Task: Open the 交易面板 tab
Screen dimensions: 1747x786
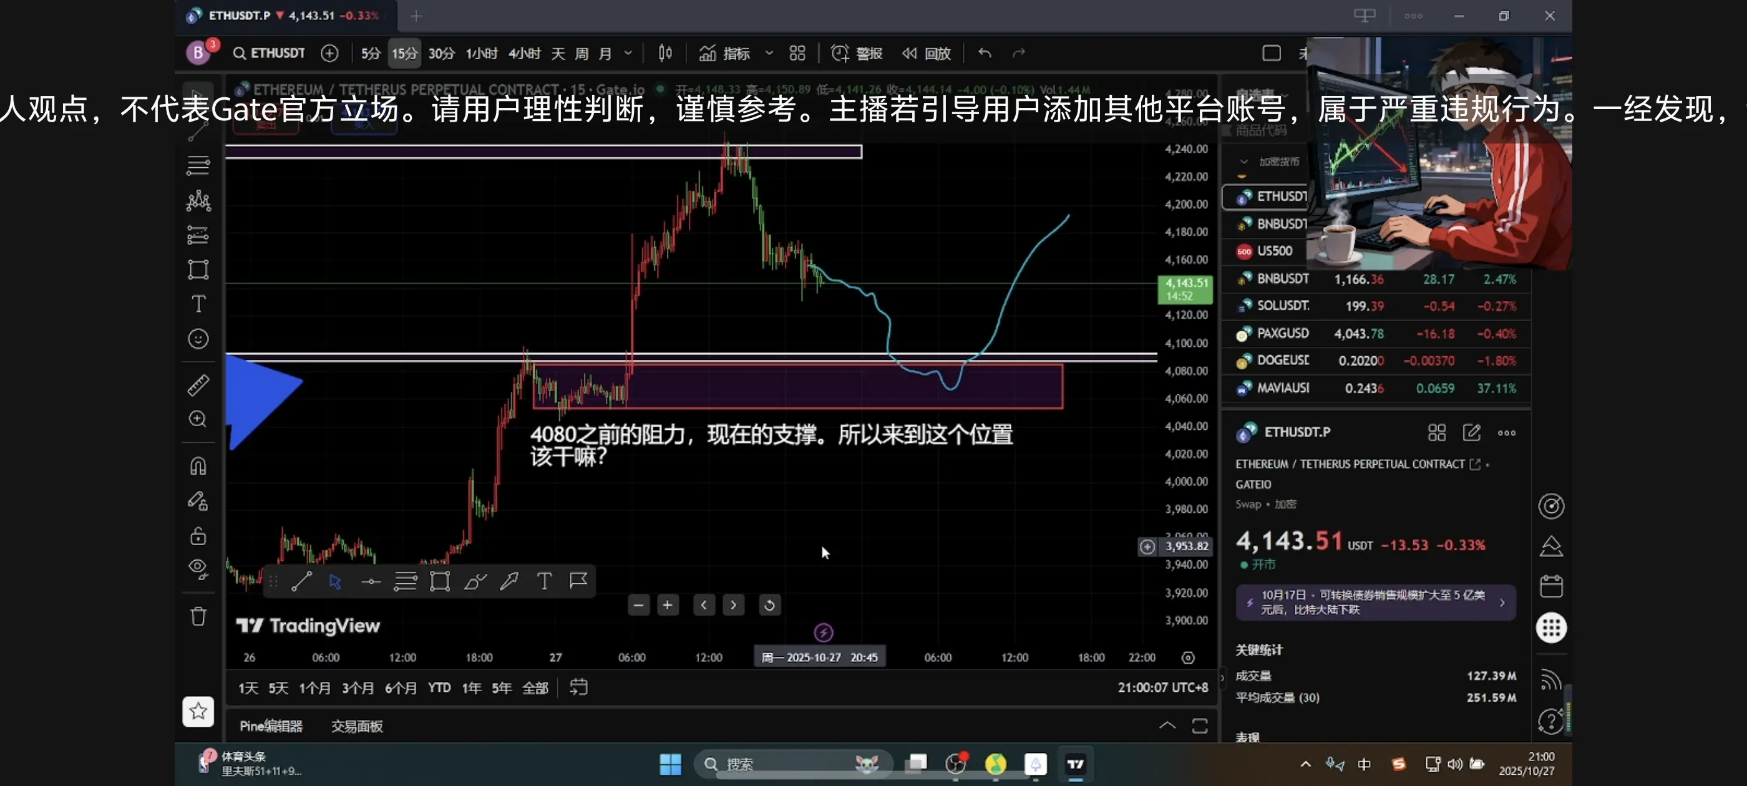Action: tap(357, 726)
